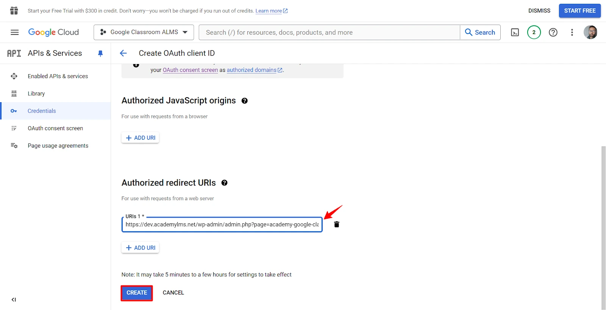Click the OAuth consent screen dots icon
The height and width of the screenshot is (310, 606).
tap(14, 128)
